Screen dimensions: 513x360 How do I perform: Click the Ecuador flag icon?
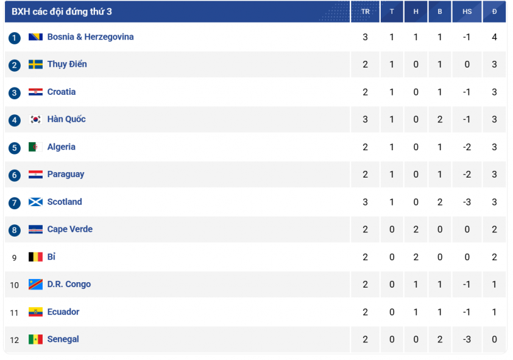click(x=35, y=312)
